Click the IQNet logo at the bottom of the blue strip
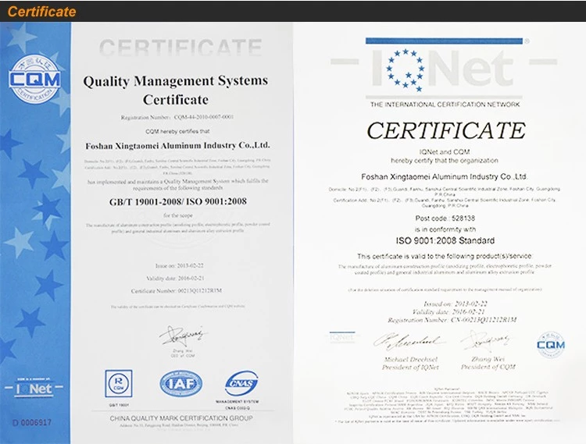 (x=34, y=389)
